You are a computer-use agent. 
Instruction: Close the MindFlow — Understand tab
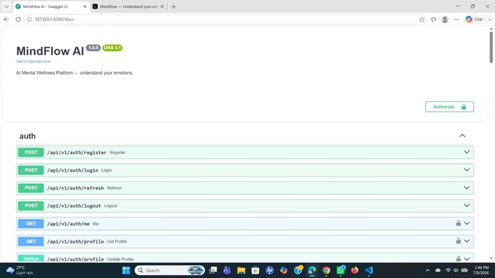click(x=162, y=6)
